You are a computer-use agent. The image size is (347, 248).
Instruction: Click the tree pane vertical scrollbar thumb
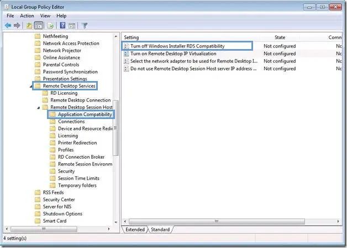[x=115, y=128]
